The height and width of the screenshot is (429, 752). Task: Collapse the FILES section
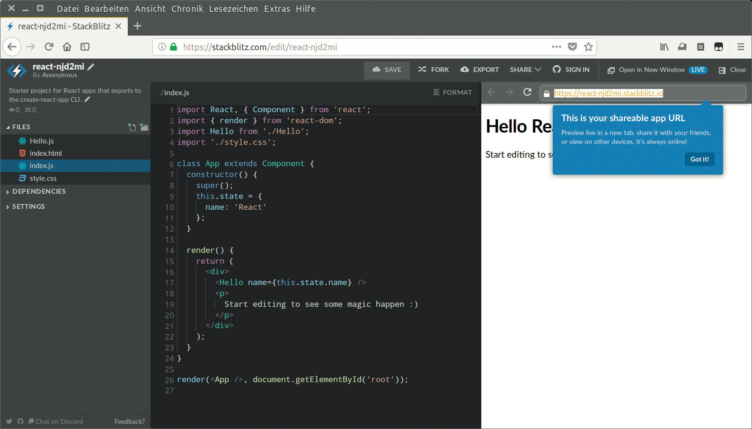tap(18, 127)
